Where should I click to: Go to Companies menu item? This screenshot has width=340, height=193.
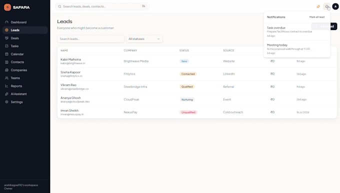coord(25,70)
